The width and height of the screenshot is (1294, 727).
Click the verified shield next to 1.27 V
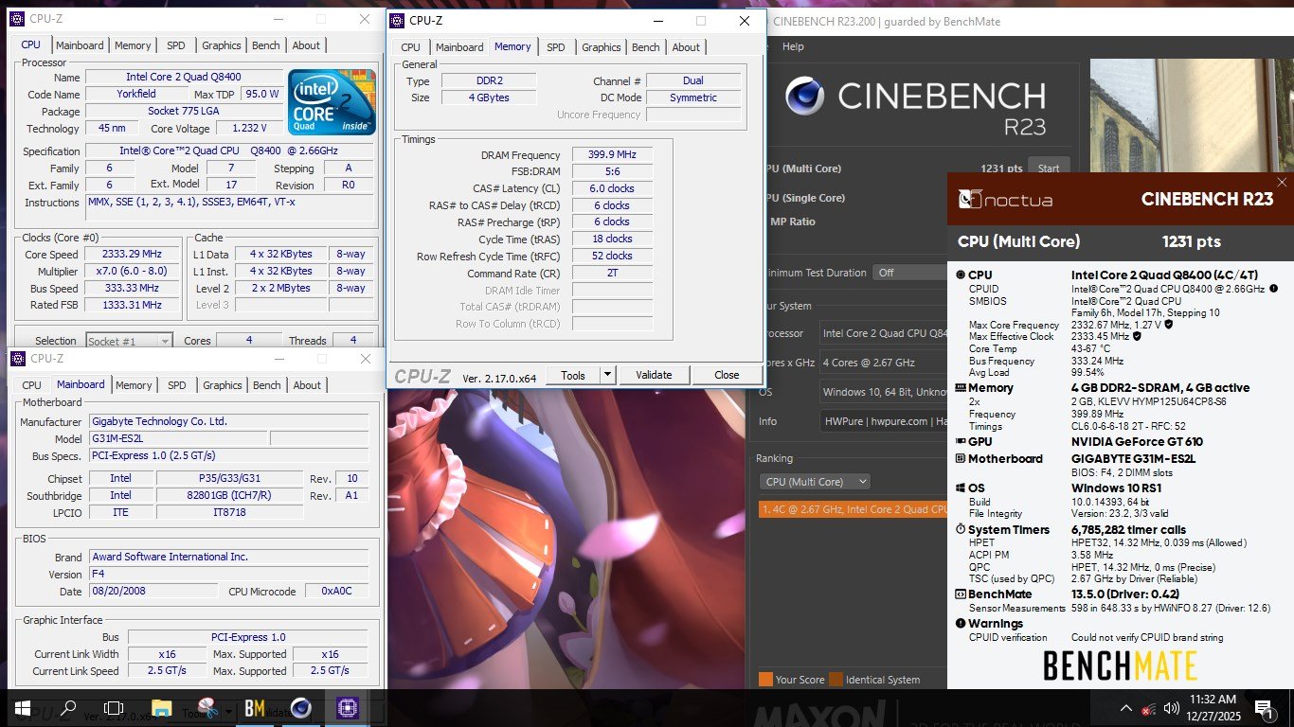[1169, 324]
